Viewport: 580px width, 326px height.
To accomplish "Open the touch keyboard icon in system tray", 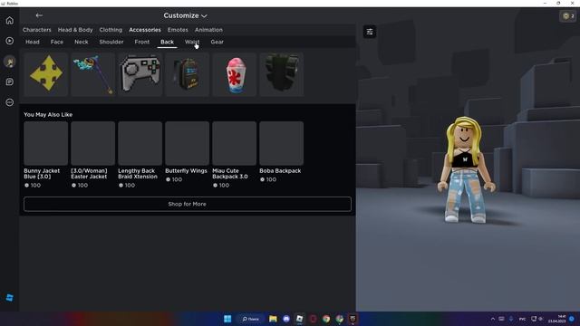I will click(501, 319).
